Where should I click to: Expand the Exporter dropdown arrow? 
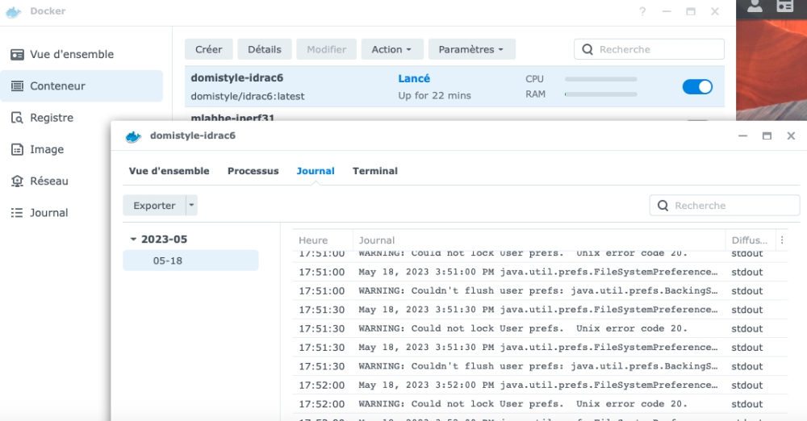191,206
